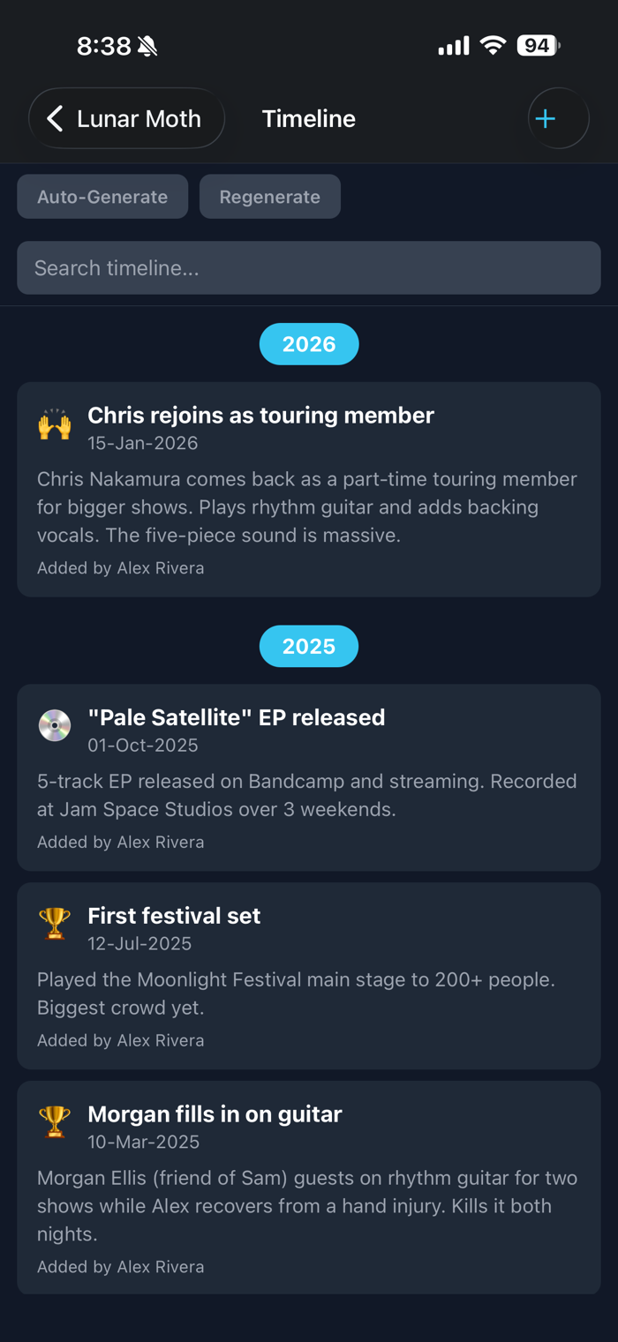The height and width of the screenshot is (1342, 618).
Task: Tap the Timeline page title
Action: coord(309,119)
